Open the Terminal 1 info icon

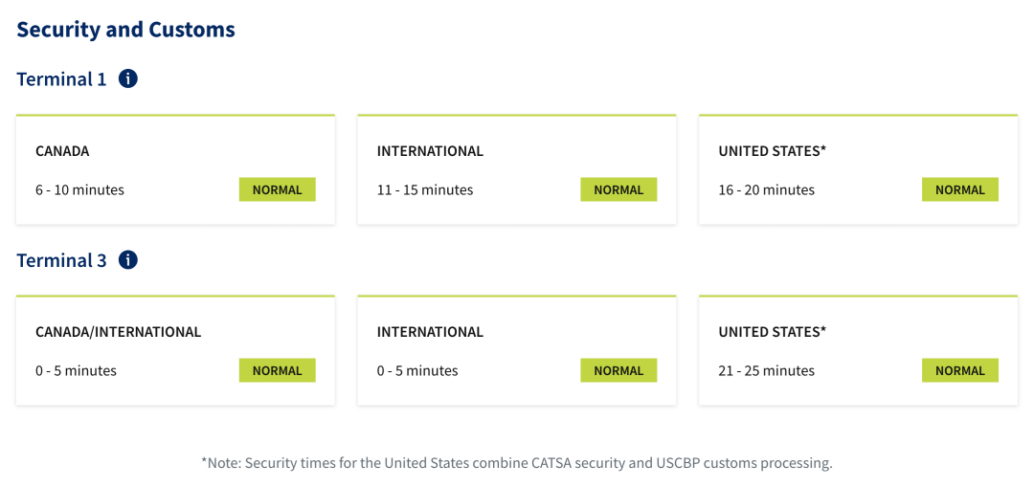[128, 79]
